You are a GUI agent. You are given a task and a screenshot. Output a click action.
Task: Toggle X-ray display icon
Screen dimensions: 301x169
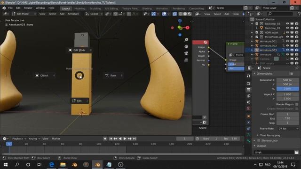tap(174, 14)
